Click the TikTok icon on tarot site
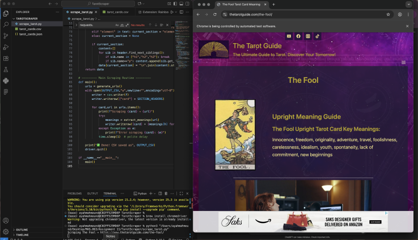418x240 pixels. [318, 36]
